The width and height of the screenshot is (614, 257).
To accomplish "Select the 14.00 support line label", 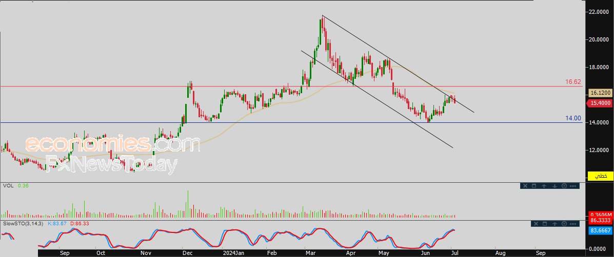I will tap(573, 118).
